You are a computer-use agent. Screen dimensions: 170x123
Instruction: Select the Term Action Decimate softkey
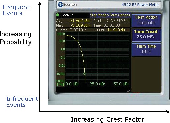pos(146,20)
